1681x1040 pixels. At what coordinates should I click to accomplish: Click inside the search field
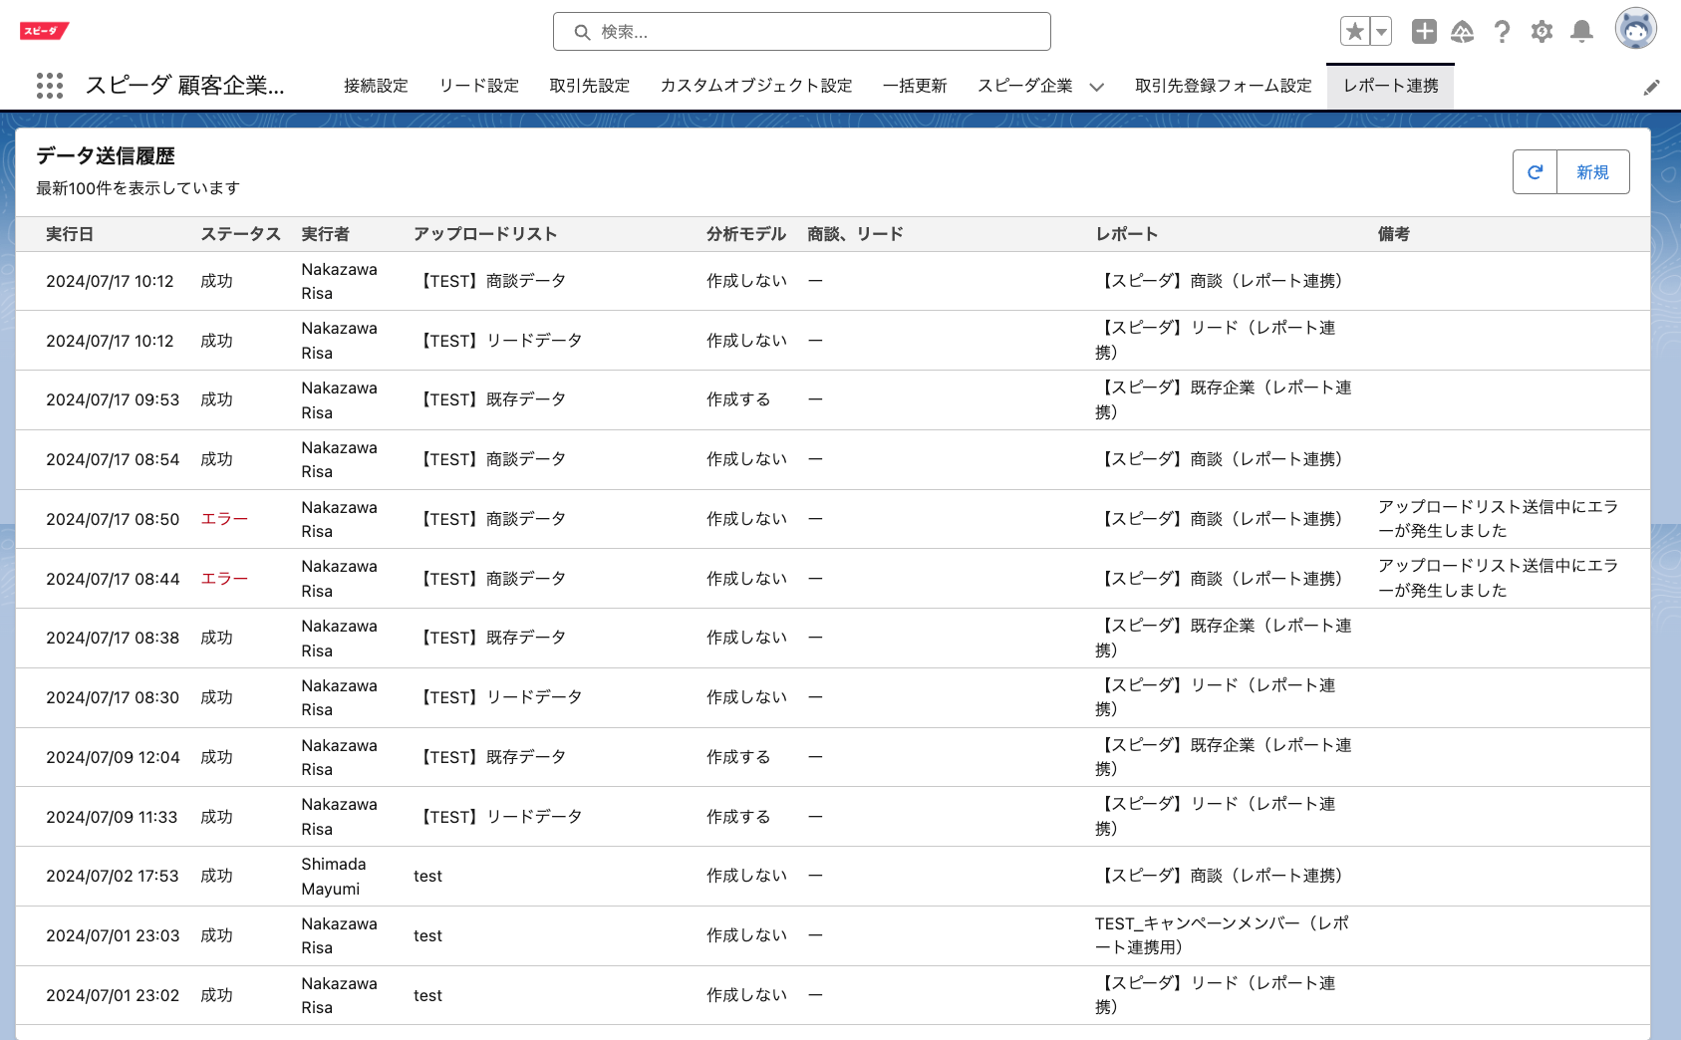coord(801,31)
